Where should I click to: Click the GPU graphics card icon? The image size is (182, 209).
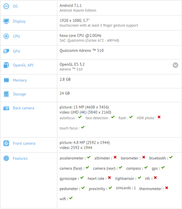(6, 51)
